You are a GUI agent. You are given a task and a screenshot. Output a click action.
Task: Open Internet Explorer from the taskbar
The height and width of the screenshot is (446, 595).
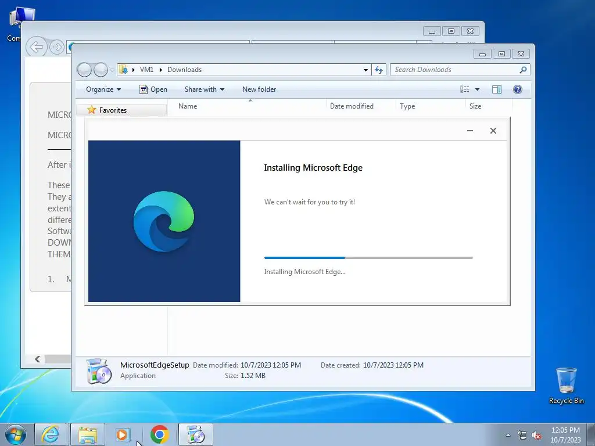[51, 434]
